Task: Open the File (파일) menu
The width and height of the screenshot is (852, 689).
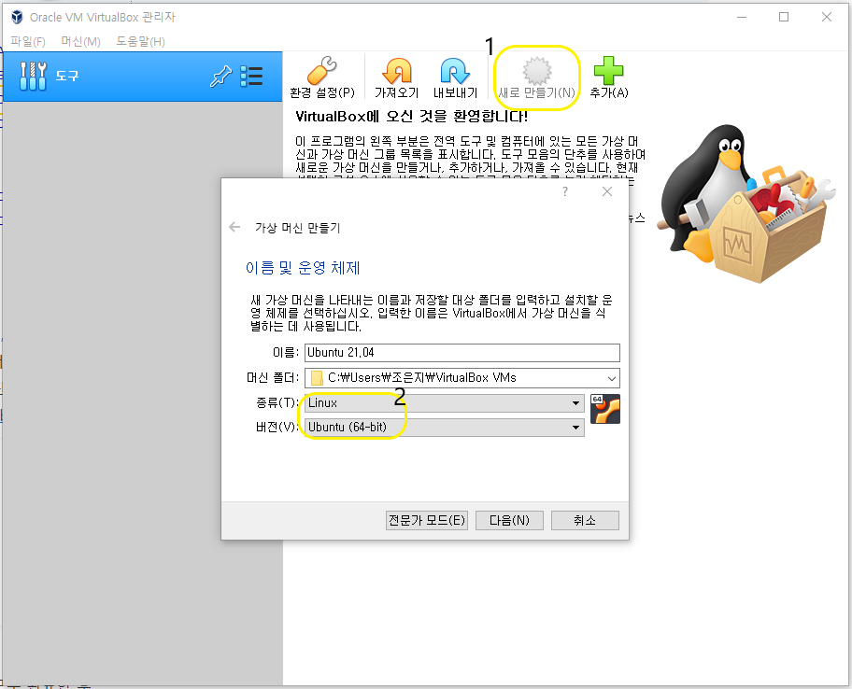Action: coord(28,41)
